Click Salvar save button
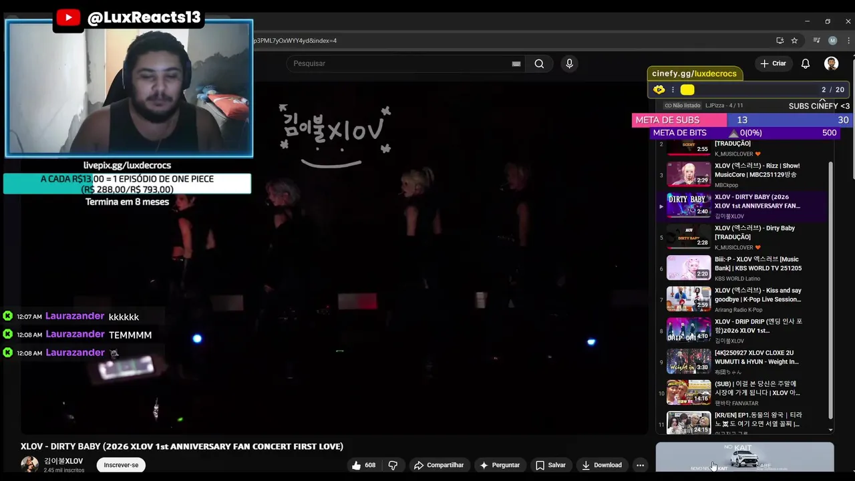The height and width of the screenshot is (481, 855). (550, 465)
